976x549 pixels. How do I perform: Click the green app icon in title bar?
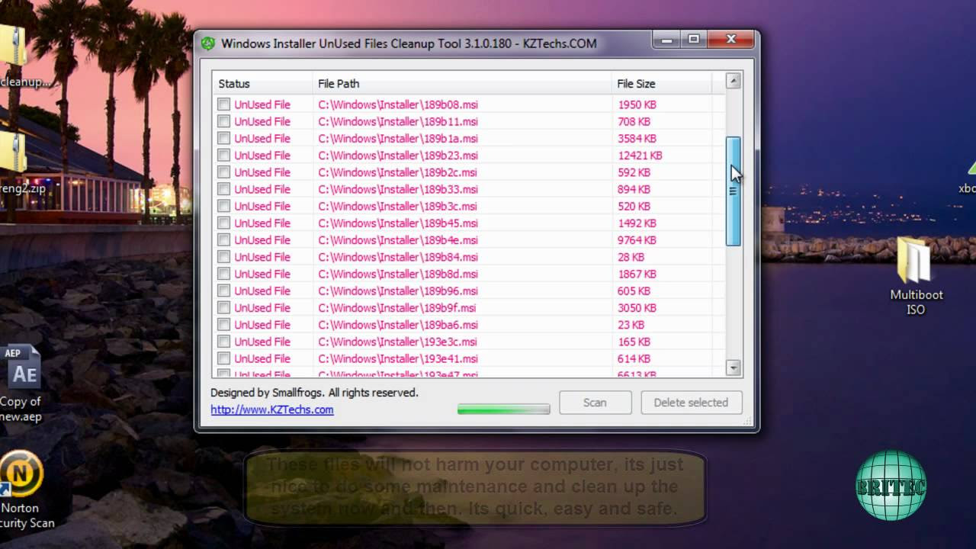(207, 43)
